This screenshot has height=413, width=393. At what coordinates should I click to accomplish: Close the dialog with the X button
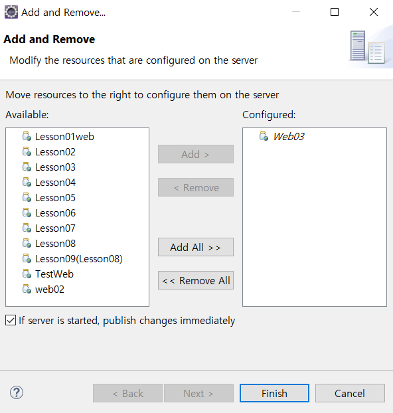coord(374,12)
